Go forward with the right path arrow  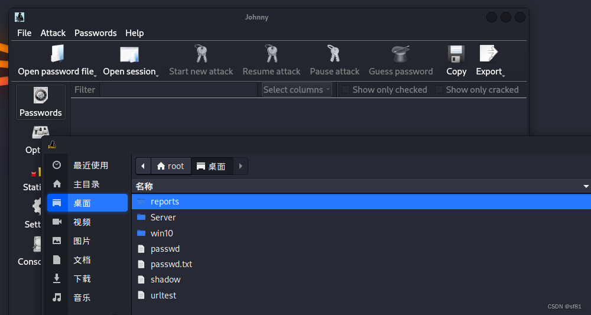pyautogui.click(x=241, y=166)
